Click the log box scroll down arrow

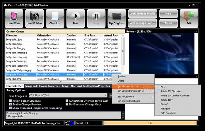point(123,117)
